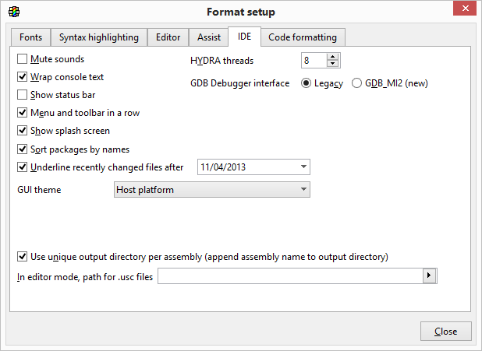Click the app icon in the title bar
Image resolution: width=482 pixels, height=351 pixels.
(x=14, y=12)
